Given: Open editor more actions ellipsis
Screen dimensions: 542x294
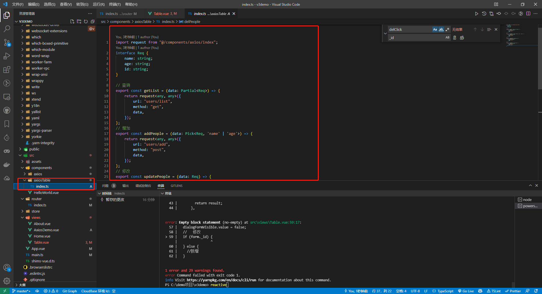Looking at the screenshot, I should [536, 14].
